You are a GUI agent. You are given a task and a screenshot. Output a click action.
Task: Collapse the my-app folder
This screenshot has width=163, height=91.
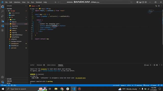pyautogui.click(x=7, y=11)
